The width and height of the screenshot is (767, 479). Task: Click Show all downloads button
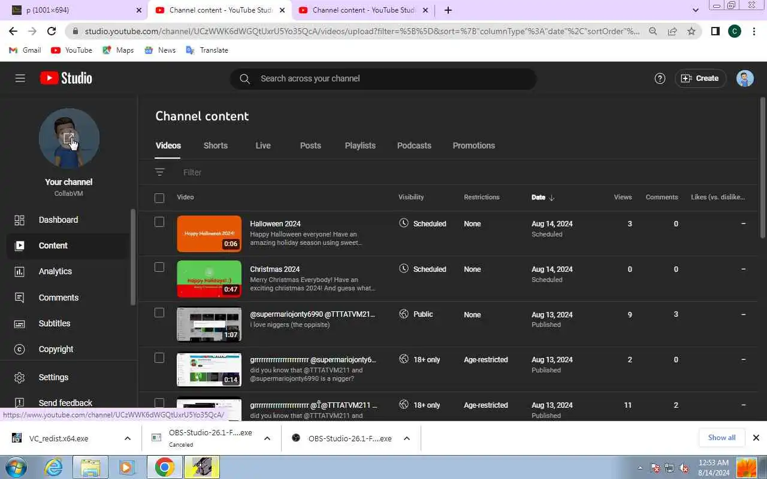721,438
